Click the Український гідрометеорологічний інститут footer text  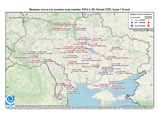[x=43, y=106]
